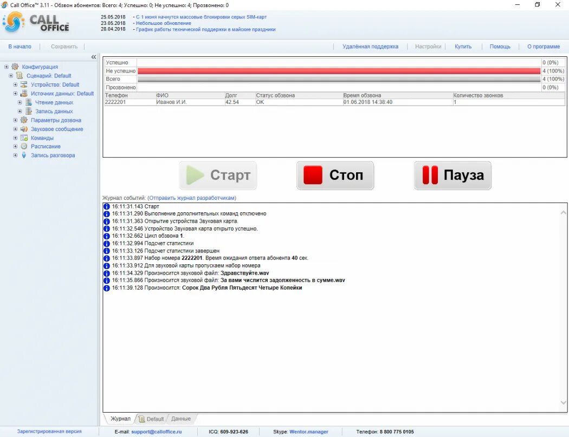Image resolution: width=569 pixels, height=437 pixels.
Task: Expand the Устройство: Default node
Action: tap(15, 84)
